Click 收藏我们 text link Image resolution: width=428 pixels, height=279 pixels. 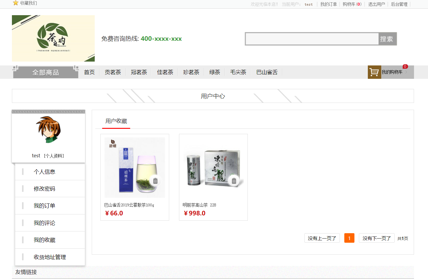tap(29, 3)
